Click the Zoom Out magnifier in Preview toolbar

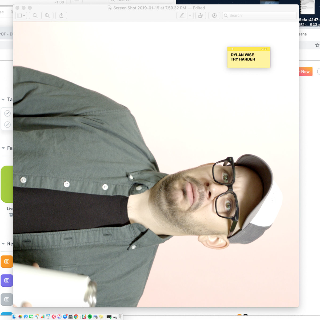tap(35, 15)
